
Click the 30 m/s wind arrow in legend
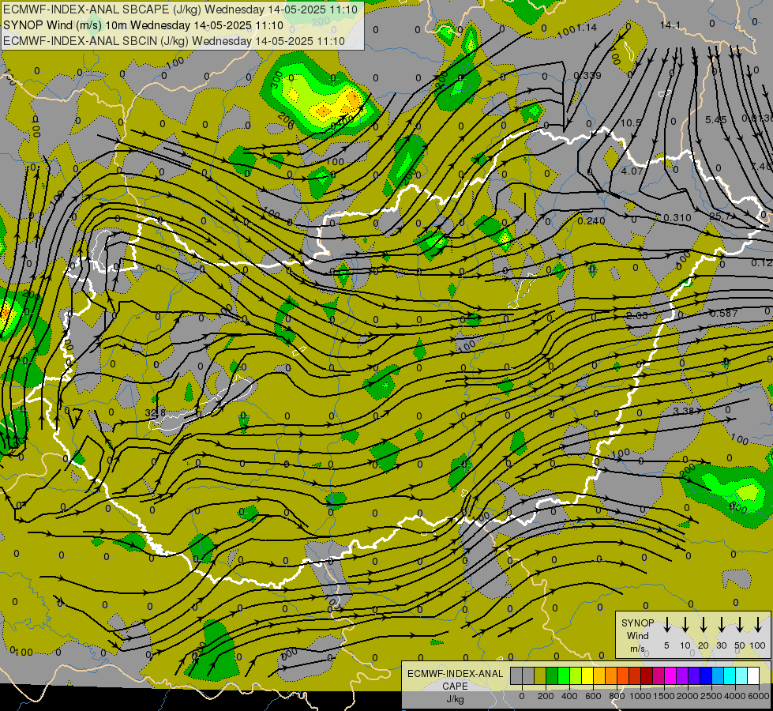click(x=721, y=624)
